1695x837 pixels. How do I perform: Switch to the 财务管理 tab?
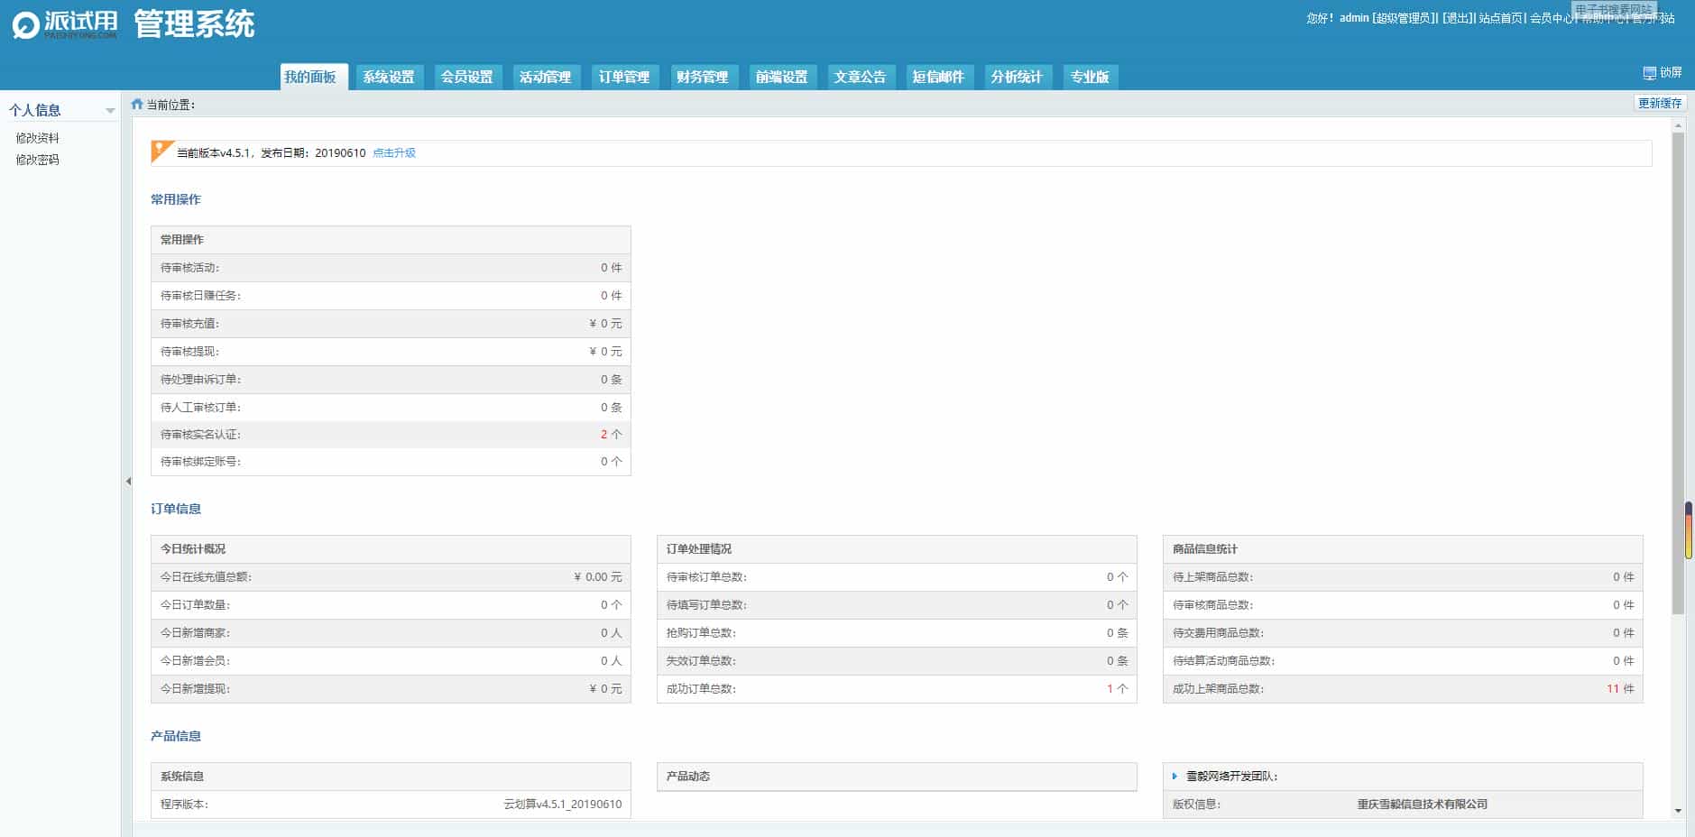point(702,78)
